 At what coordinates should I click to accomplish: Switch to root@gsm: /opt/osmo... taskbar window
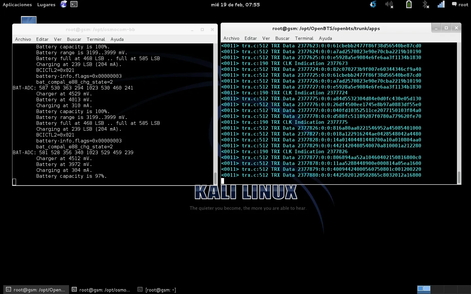(101, 290)
